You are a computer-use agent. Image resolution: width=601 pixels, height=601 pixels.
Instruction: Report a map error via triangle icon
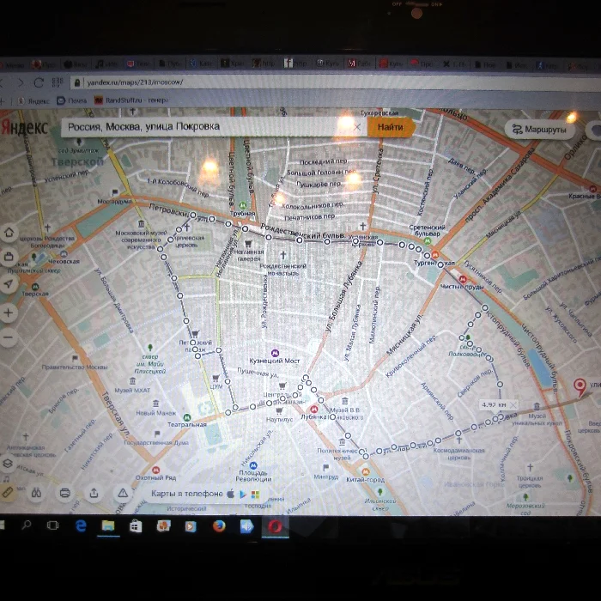click(123, 494)
